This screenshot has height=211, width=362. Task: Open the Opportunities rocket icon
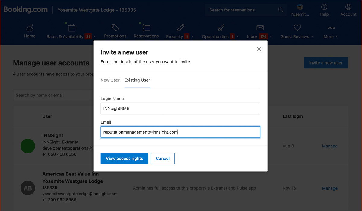coord(221,28)
